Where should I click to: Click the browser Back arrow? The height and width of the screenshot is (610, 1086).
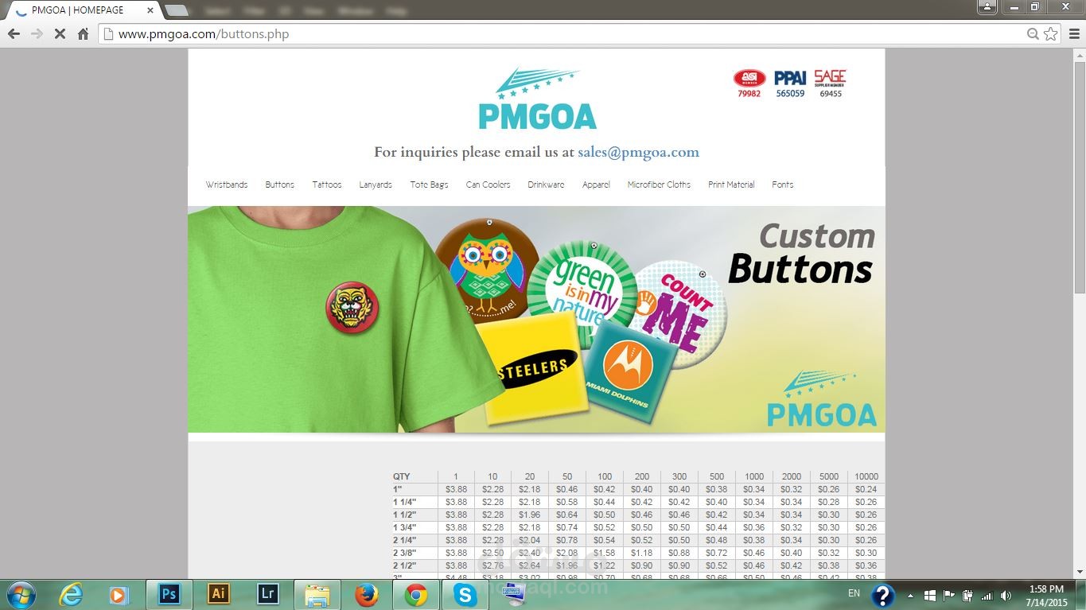(14, 34)
